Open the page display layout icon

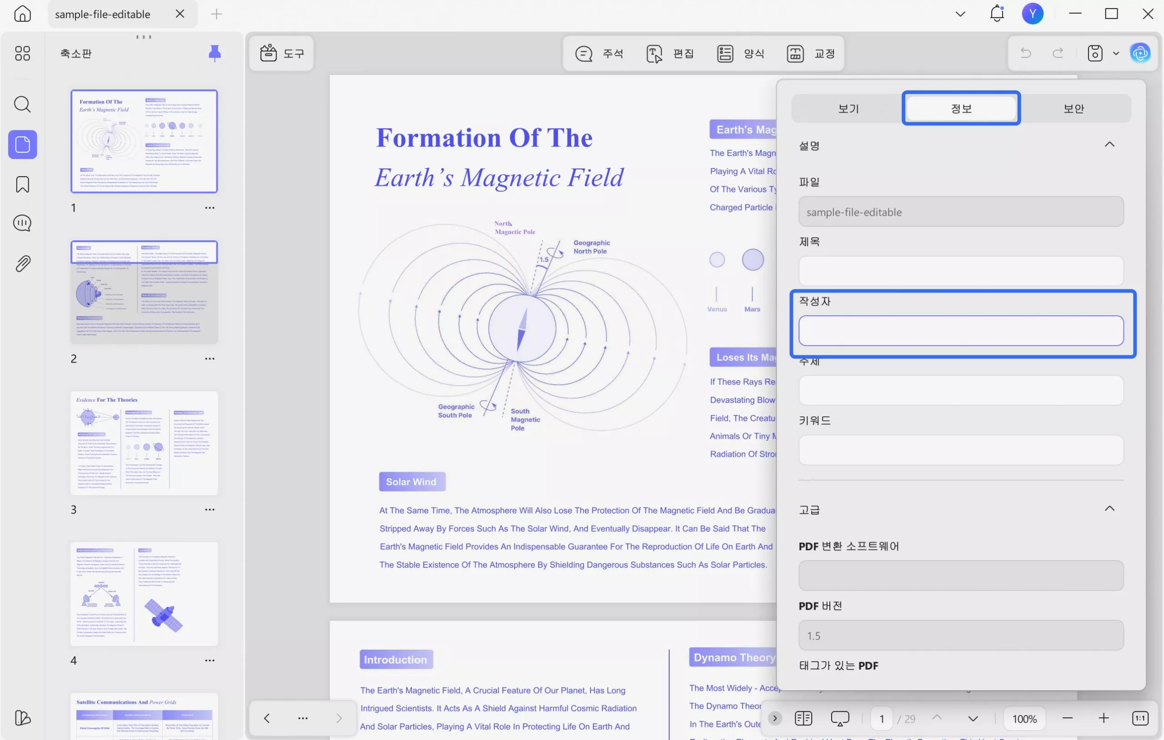803,718
